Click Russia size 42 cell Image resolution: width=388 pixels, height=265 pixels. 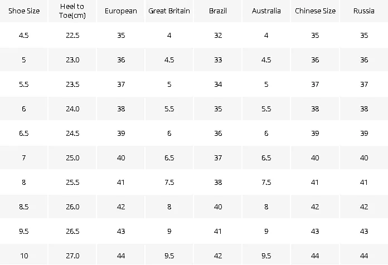tap(363, 207)
